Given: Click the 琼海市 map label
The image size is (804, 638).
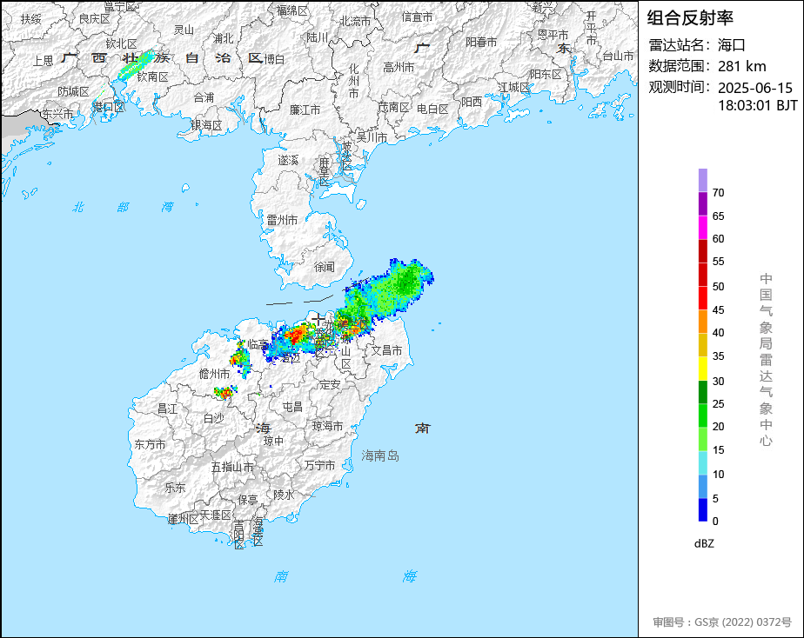Looking at the screenshot, I should coord(328,426).
